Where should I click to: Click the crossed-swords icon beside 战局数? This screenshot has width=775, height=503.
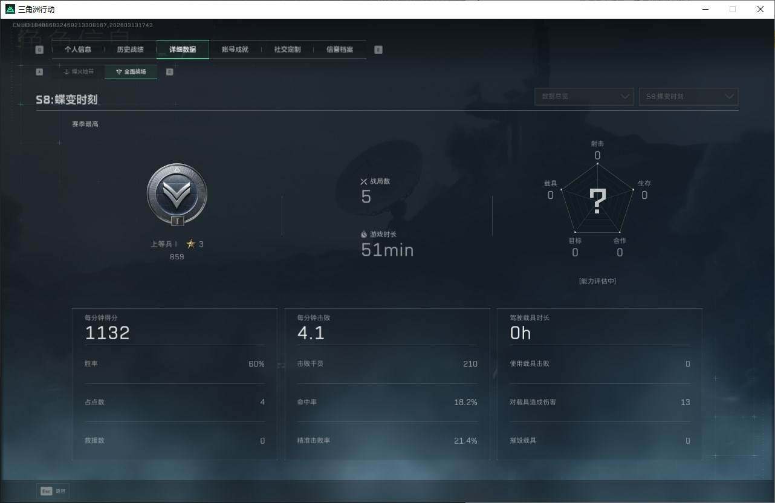point(364,181)
